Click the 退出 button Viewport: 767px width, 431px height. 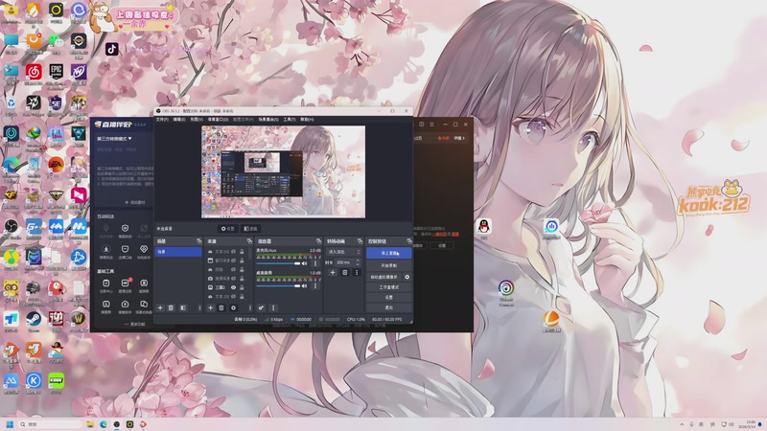tap(389, 307)
